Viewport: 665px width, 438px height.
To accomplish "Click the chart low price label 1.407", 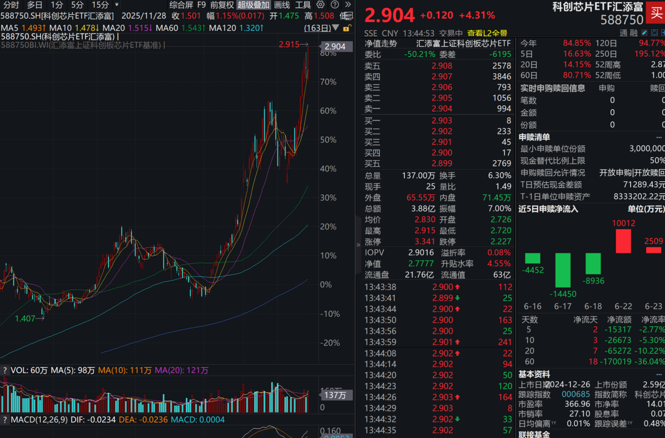I will pyautogui.click(x=25, y=318).
